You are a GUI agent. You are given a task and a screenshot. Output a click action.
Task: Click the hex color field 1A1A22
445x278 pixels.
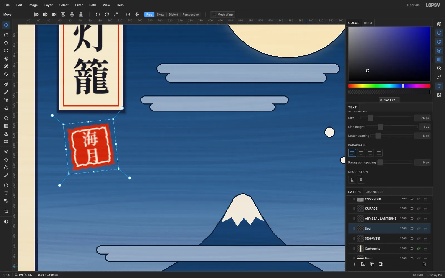coord(389,100)
